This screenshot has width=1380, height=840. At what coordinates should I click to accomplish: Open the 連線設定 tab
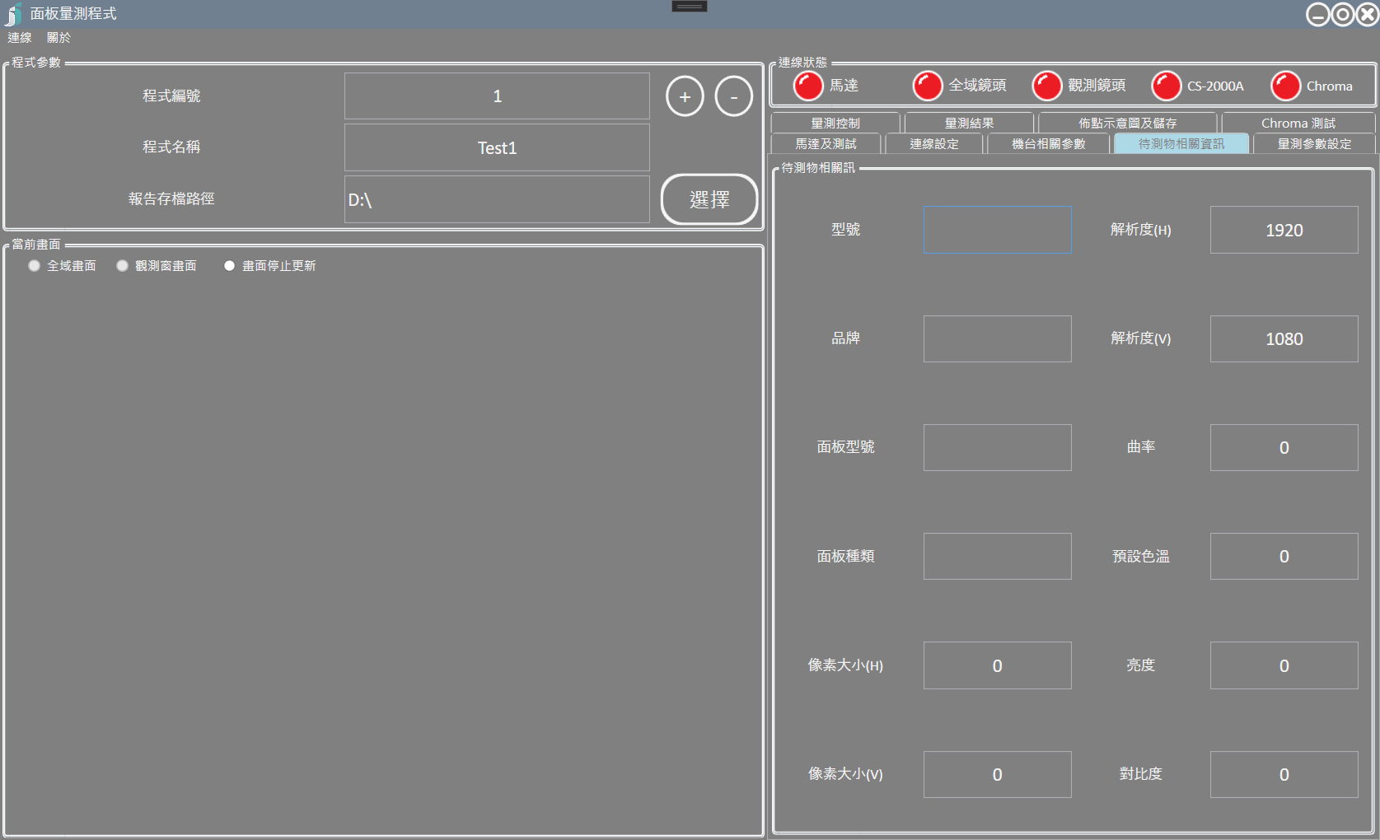(x=934, y=144)
